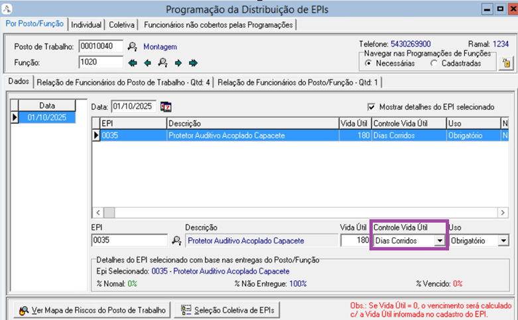The image size is (518, 320).
Task: Uncheck Mostrar detalhes do EPI selecionado
Action: click(x=371, y=107)
